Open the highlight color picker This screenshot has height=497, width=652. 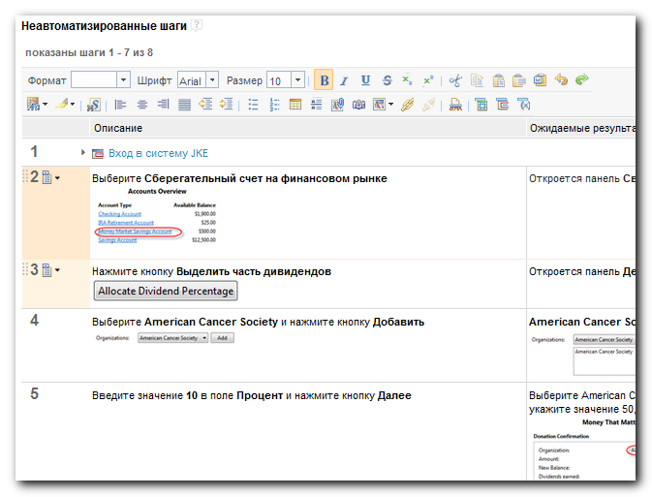tap(65, 104)
